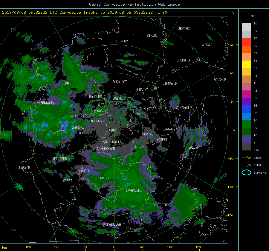Click the GADAG radar center label

coord(114,130)
